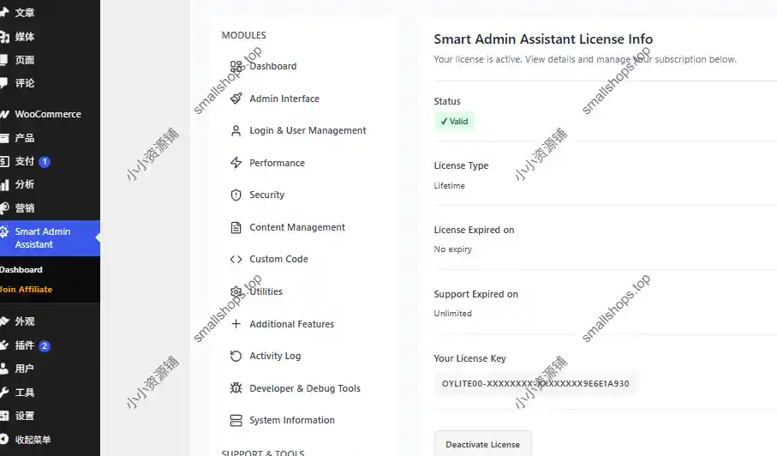Open WooCommerce menu

click(x=50, y=115)
